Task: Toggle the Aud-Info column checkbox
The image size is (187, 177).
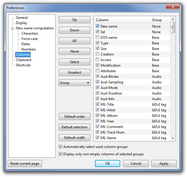Action: [97, 99]
